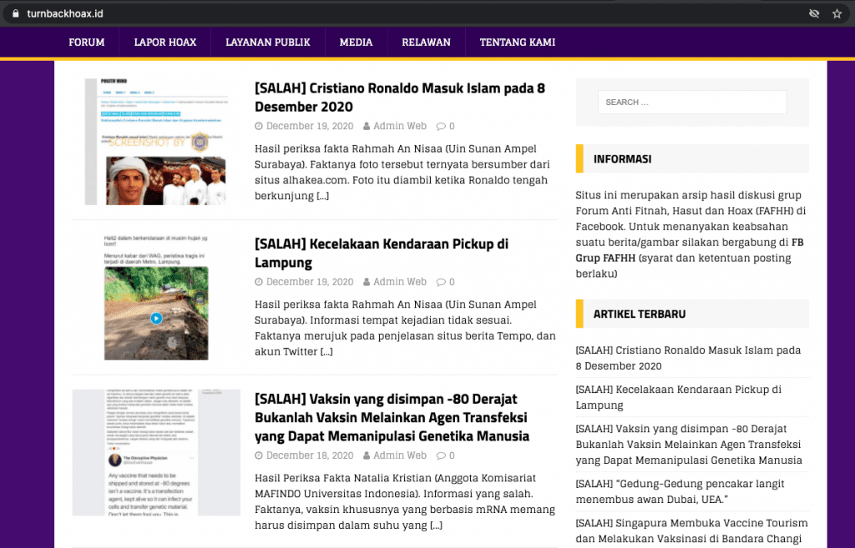Click Admin Web author link on Ronaldo article

coord(400,126)
